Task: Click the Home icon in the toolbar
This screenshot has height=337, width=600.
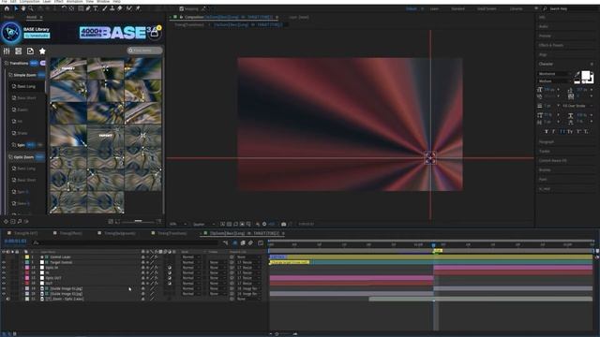Action: click(7, 8)
